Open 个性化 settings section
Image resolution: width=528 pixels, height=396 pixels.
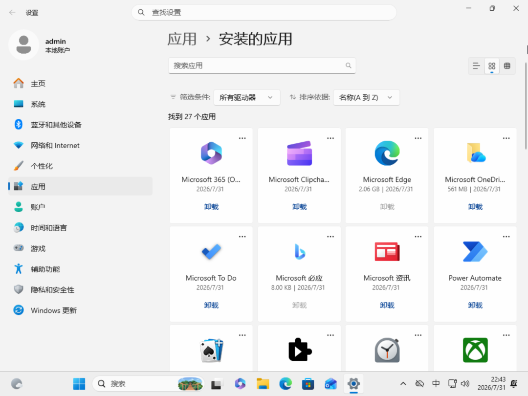(80, 166)
